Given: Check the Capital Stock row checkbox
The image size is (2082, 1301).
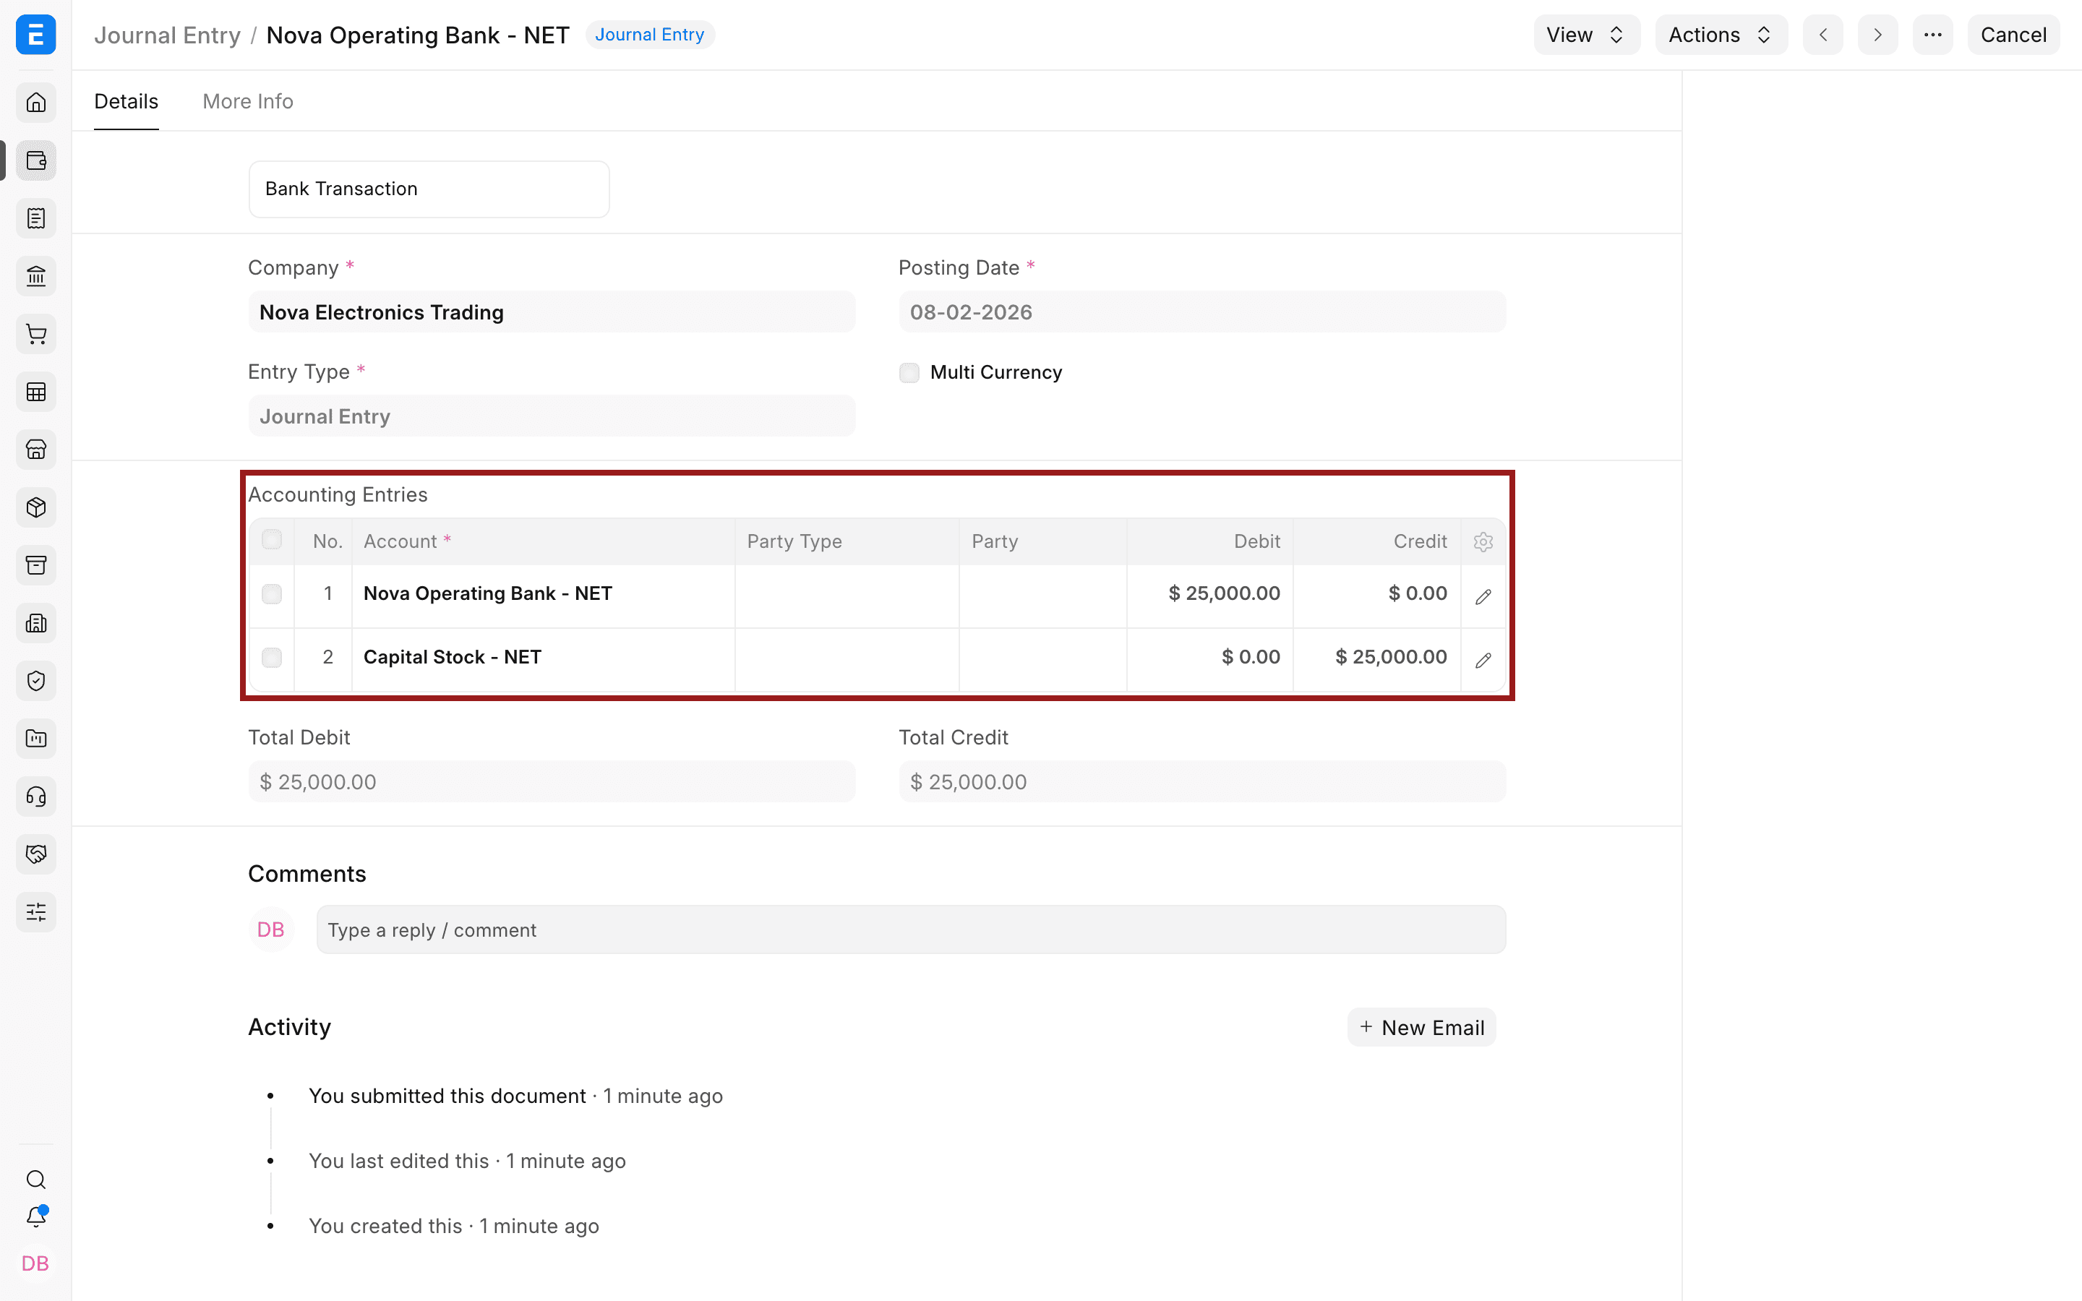Looking at the screenshot, I should tap(272, 658).
